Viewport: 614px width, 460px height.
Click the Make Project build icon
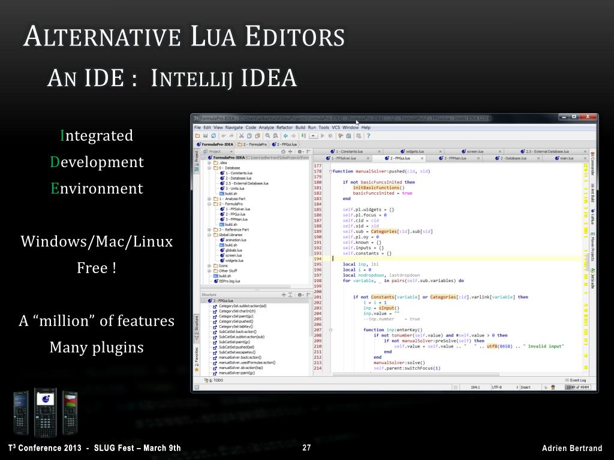(x=303, y=136)
